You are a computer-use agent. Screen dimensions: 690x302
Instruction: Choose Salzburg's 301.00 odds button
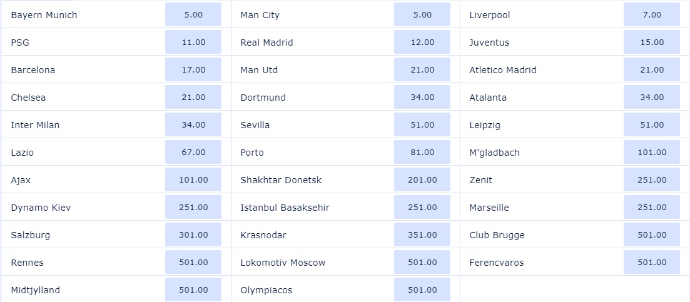click(193, 235)
